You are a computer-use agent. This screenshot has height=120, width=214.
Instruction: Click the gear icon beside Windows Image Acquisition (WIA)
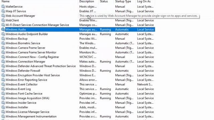tap(3, 98)
